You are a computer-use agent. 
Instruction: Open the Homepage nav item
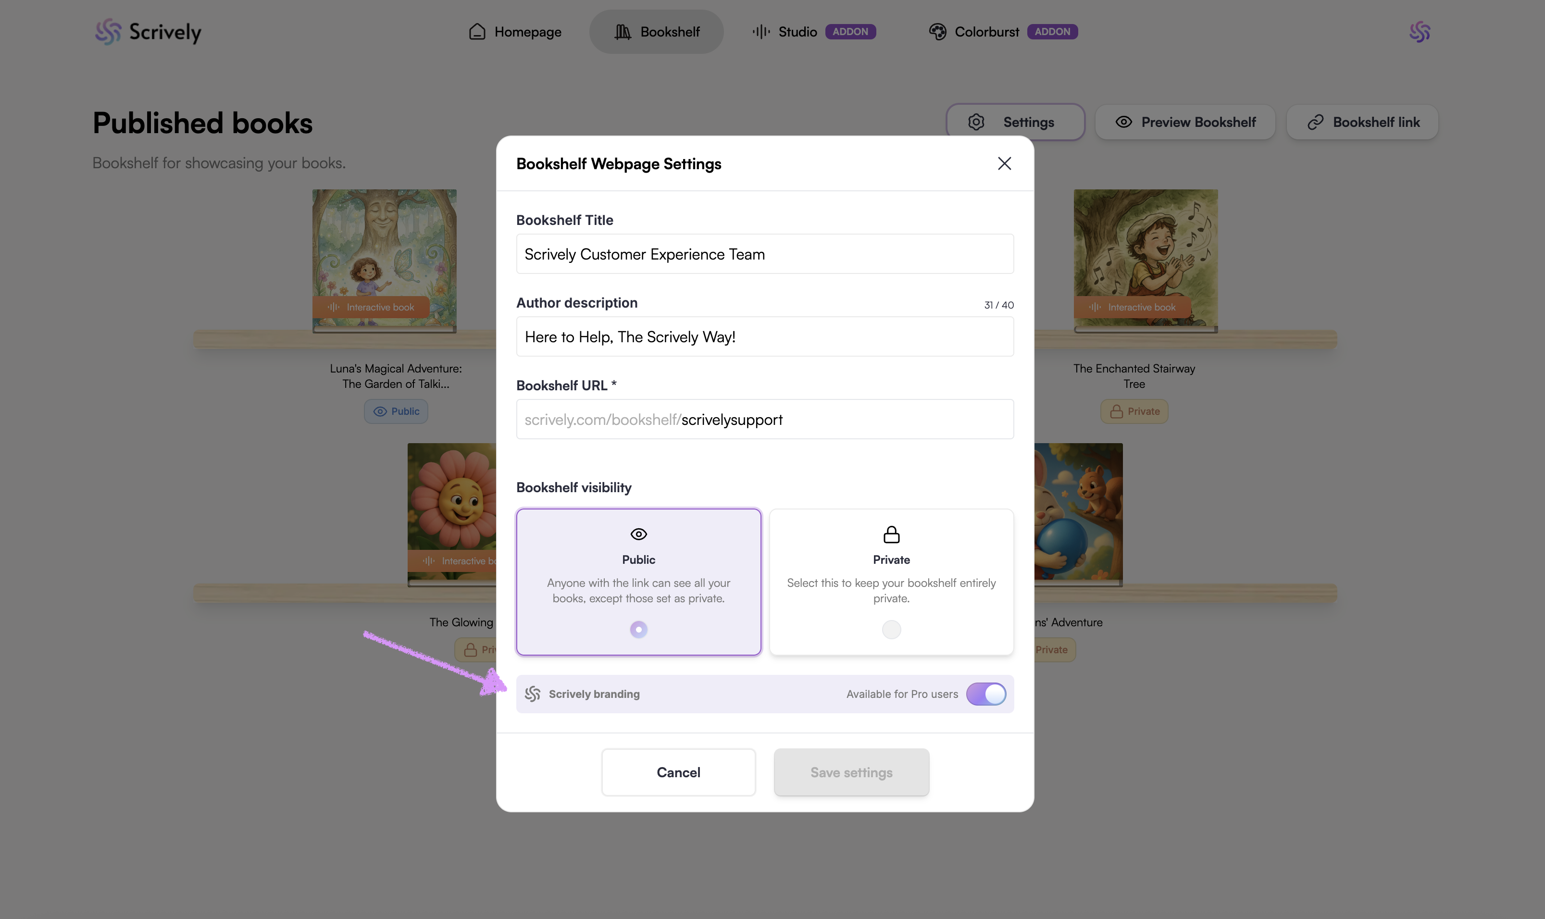tap(514, 32)
